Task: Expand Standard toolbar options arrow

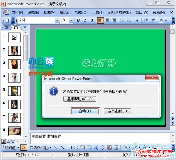Action: [x=13, y=21]
